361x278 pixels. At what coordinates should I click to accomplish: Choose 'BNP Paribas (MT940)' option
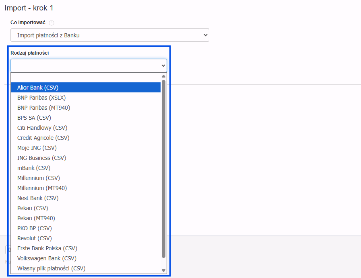86,108
